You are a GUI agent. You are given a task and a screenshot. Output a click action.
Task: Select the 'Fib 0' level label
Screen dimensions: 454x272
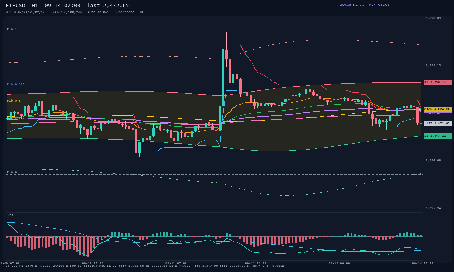tap(12, 172)
